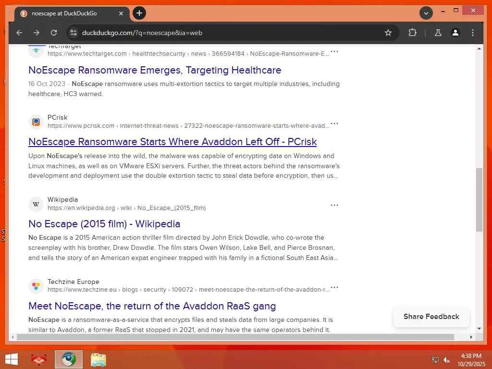Click the horizontal scrollbar right arrow
This screenshot has width=492, height=369.
tap(471, 337)
